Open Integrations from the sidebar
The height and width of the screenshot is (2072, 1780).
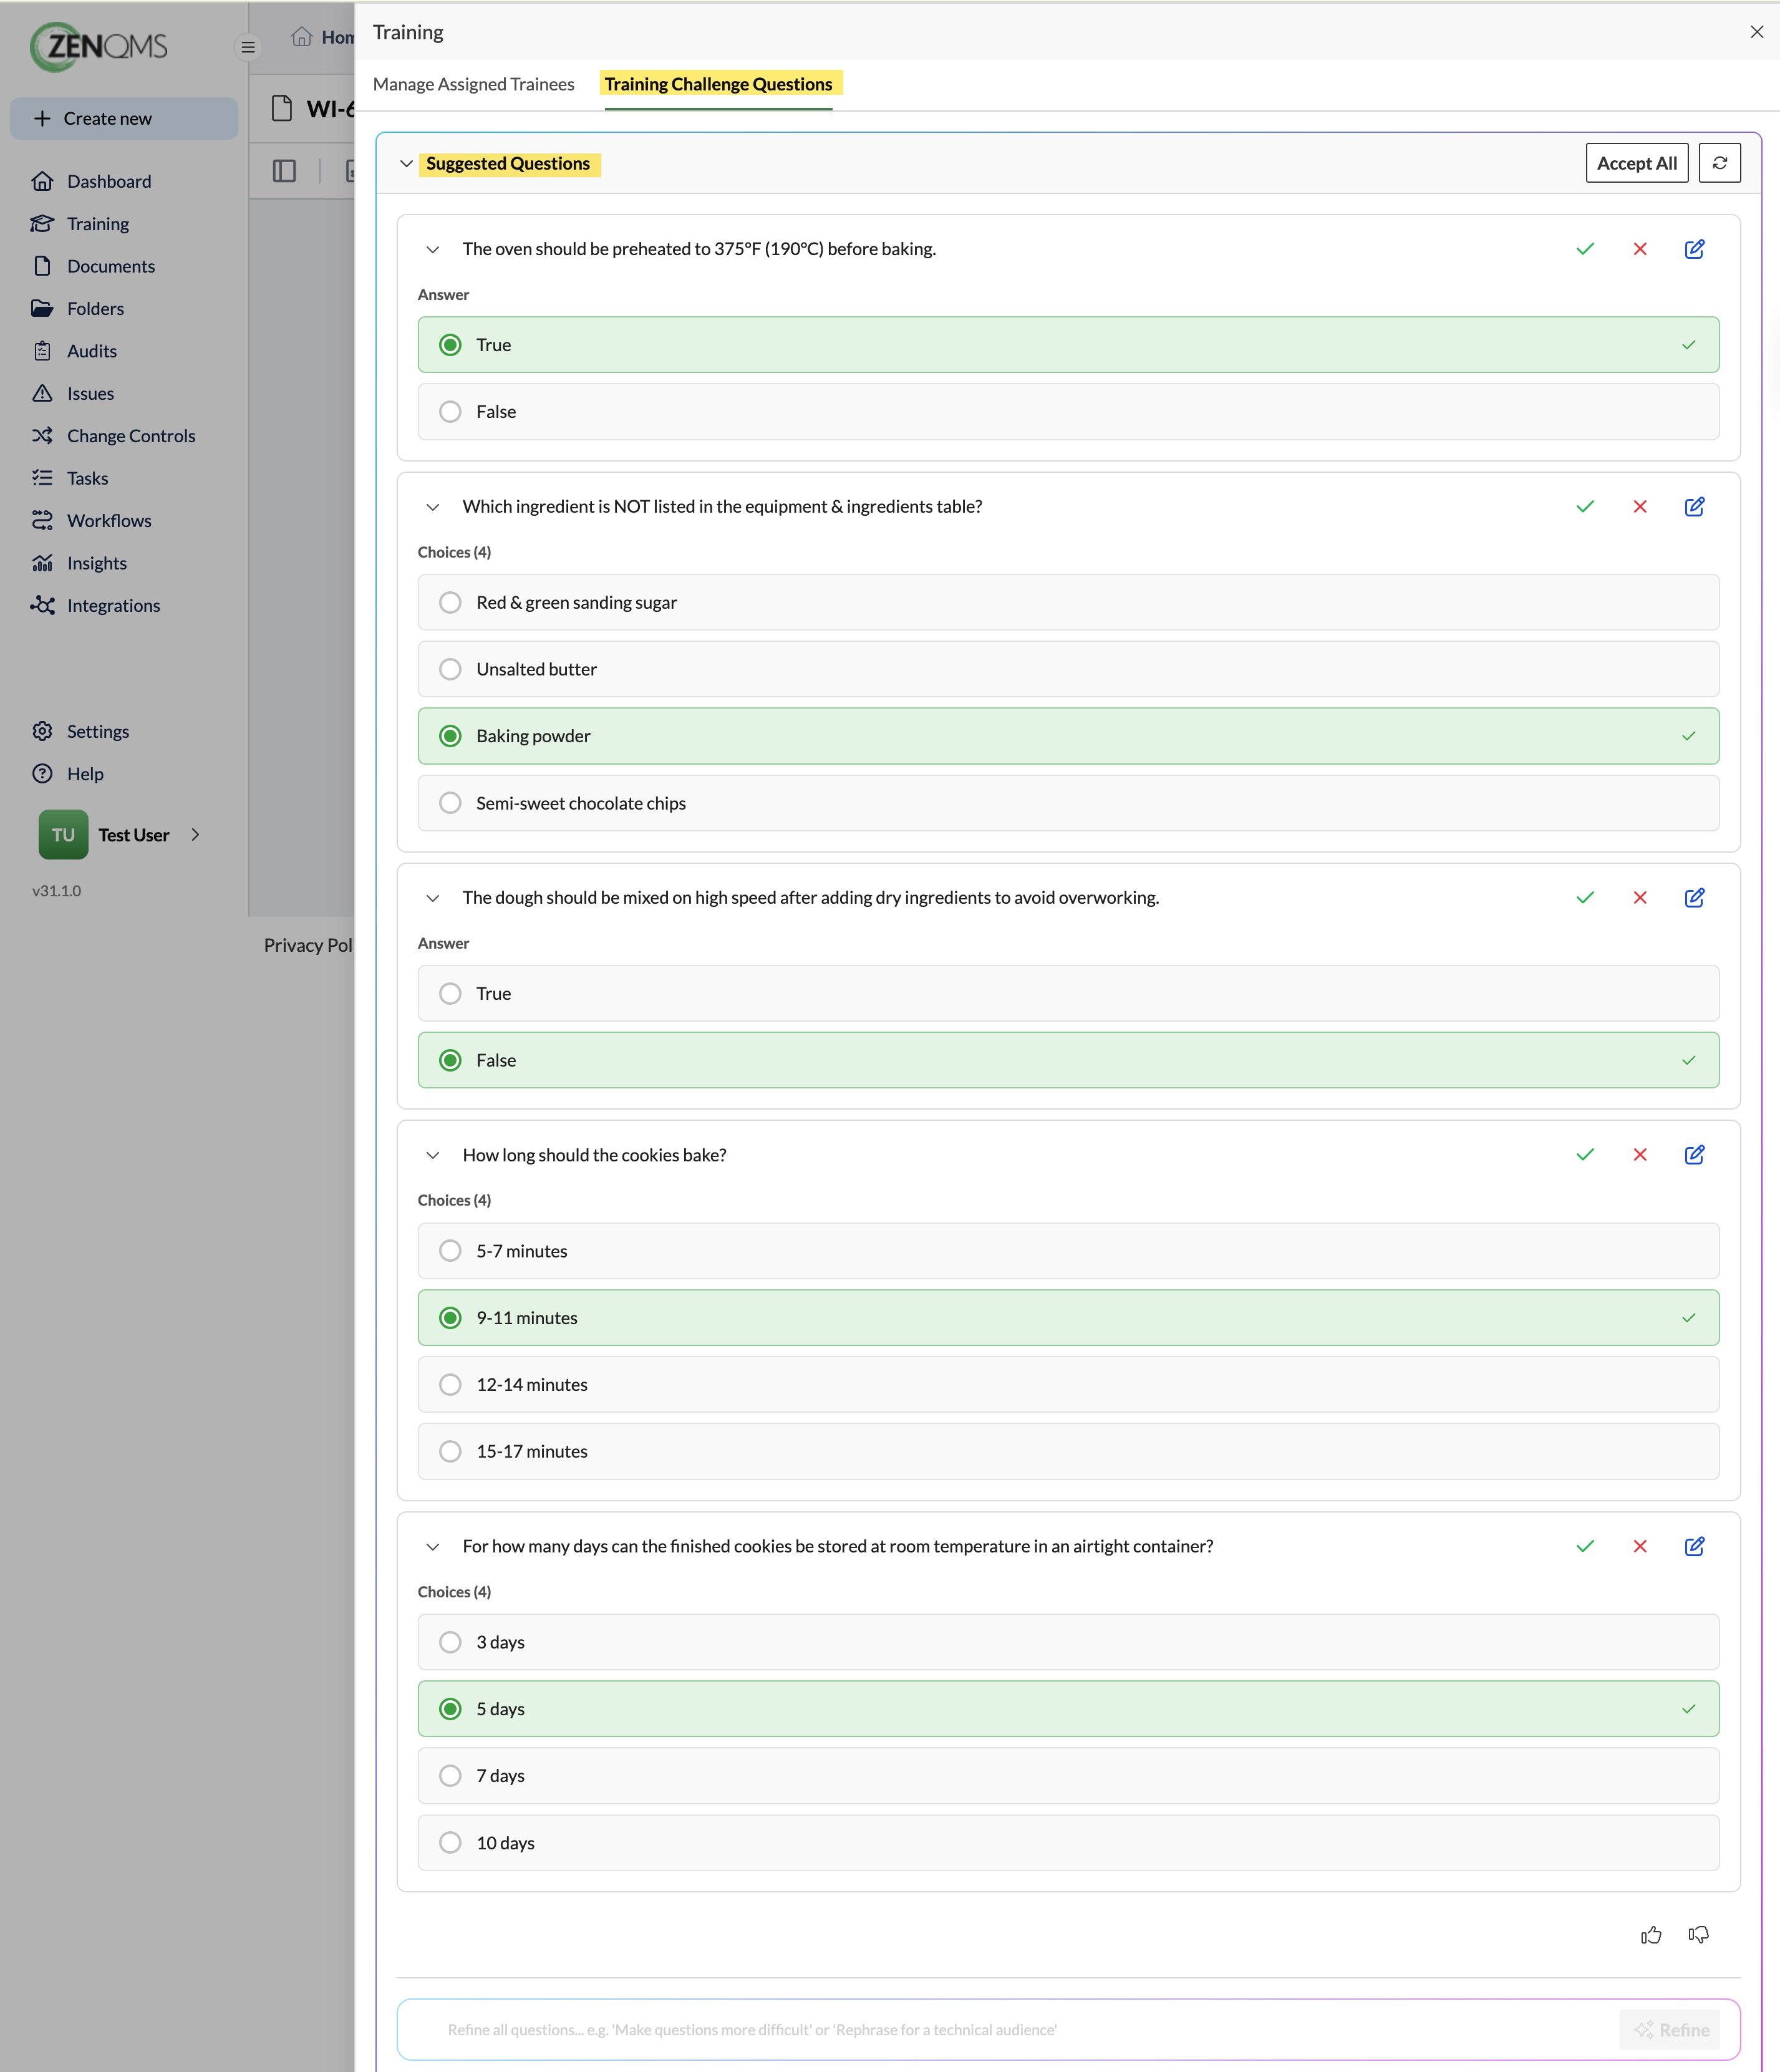coord(113,606)
